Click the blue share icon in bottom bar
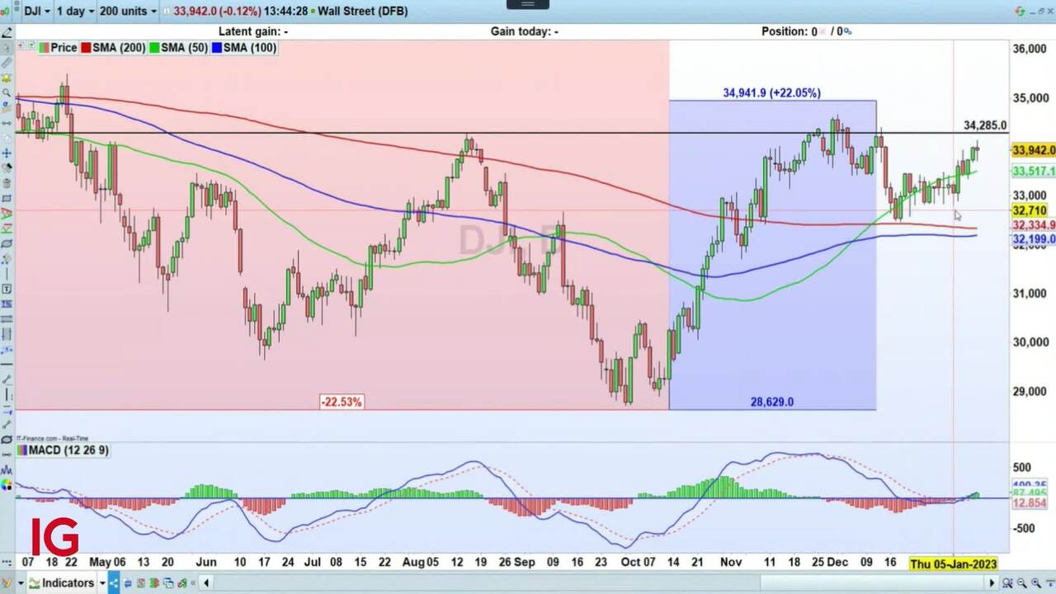This screenshot has height=594, width=1056. click(114, 583)
